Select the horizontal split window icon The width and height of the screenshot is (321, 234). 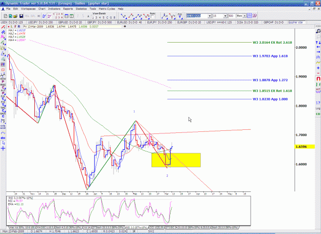pos(67,16)
